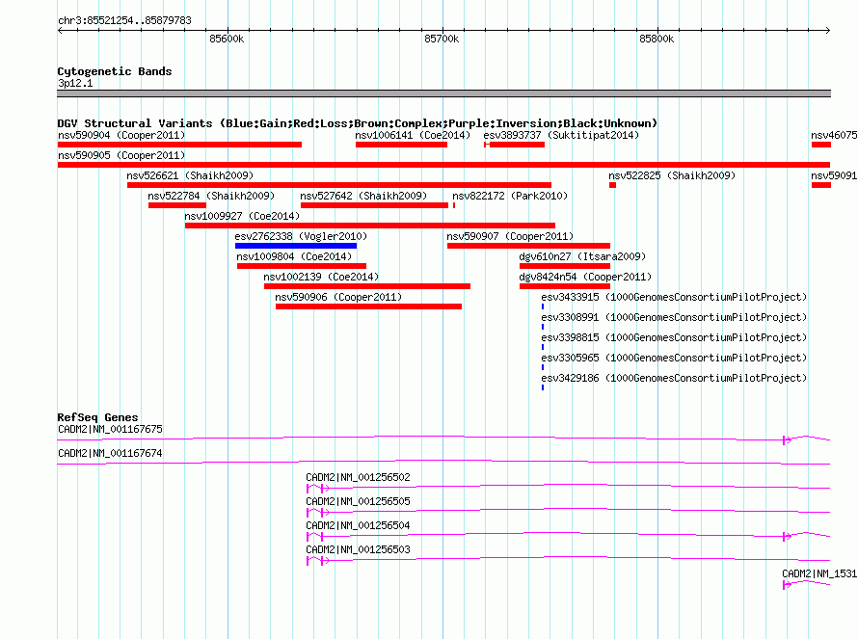Select the CADM2|NM_001167674 transcript label
Viewport: 858px width, 639px height.
[x=110, y=453]
